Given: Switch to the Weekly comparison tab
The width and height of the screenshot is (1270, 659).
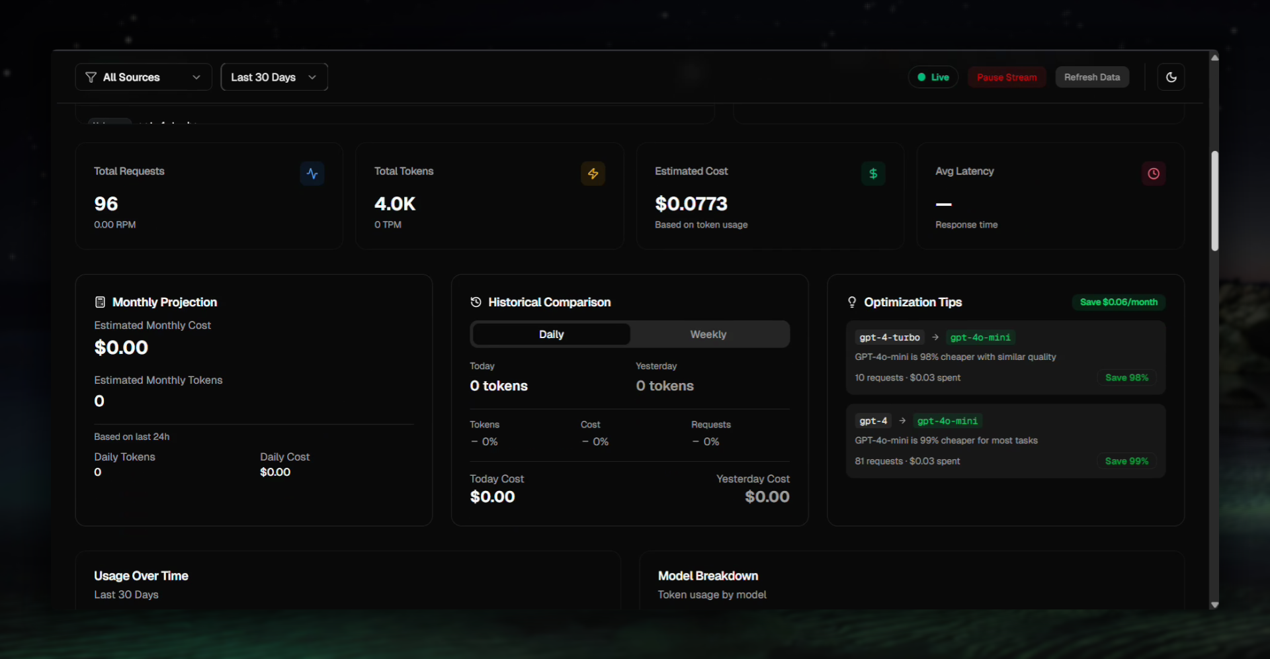Looking at the screenshot, I should pyautogui.click(x=708, y=335).
